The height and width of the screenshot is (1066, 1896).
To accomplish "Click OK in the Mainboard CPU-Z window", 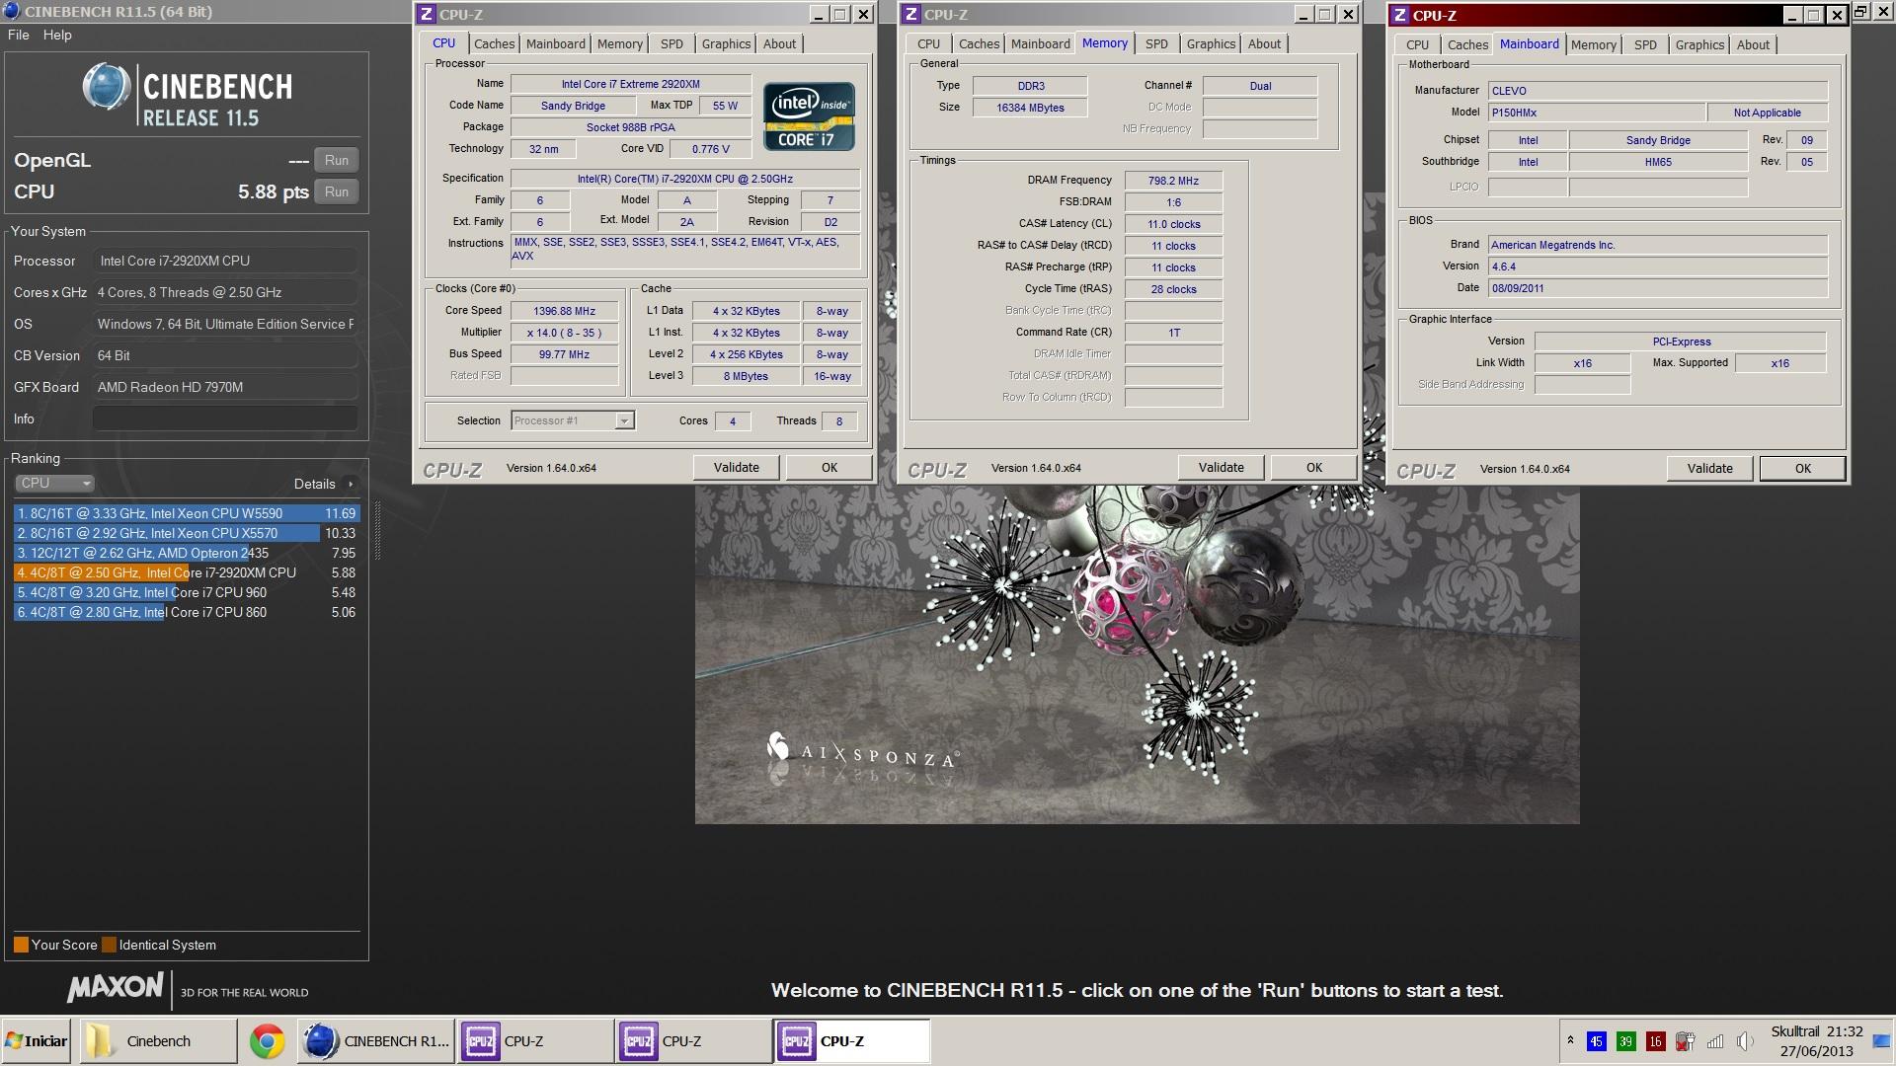I will coord(1803,469).
